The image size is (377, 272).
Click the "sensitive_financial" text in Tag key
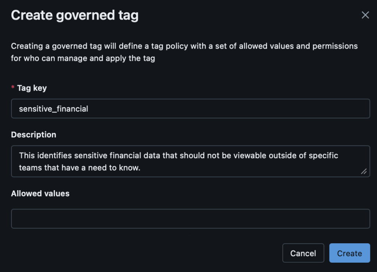53,109
